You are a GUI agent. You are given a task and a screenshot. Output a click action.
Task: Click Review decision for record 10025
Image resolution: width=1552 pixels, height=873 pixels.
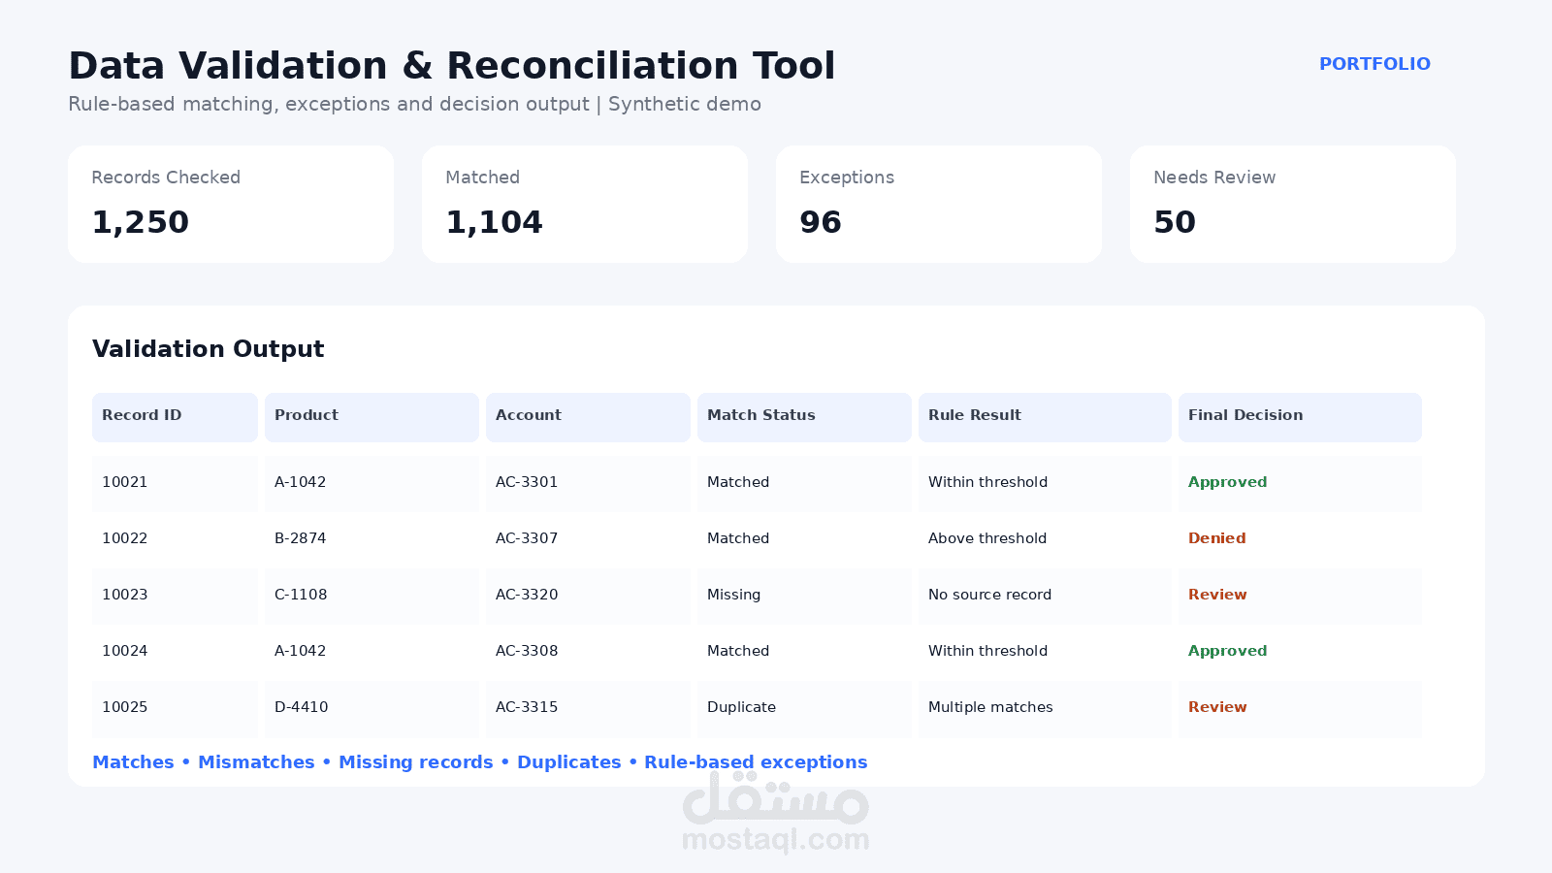[1217, 707]
